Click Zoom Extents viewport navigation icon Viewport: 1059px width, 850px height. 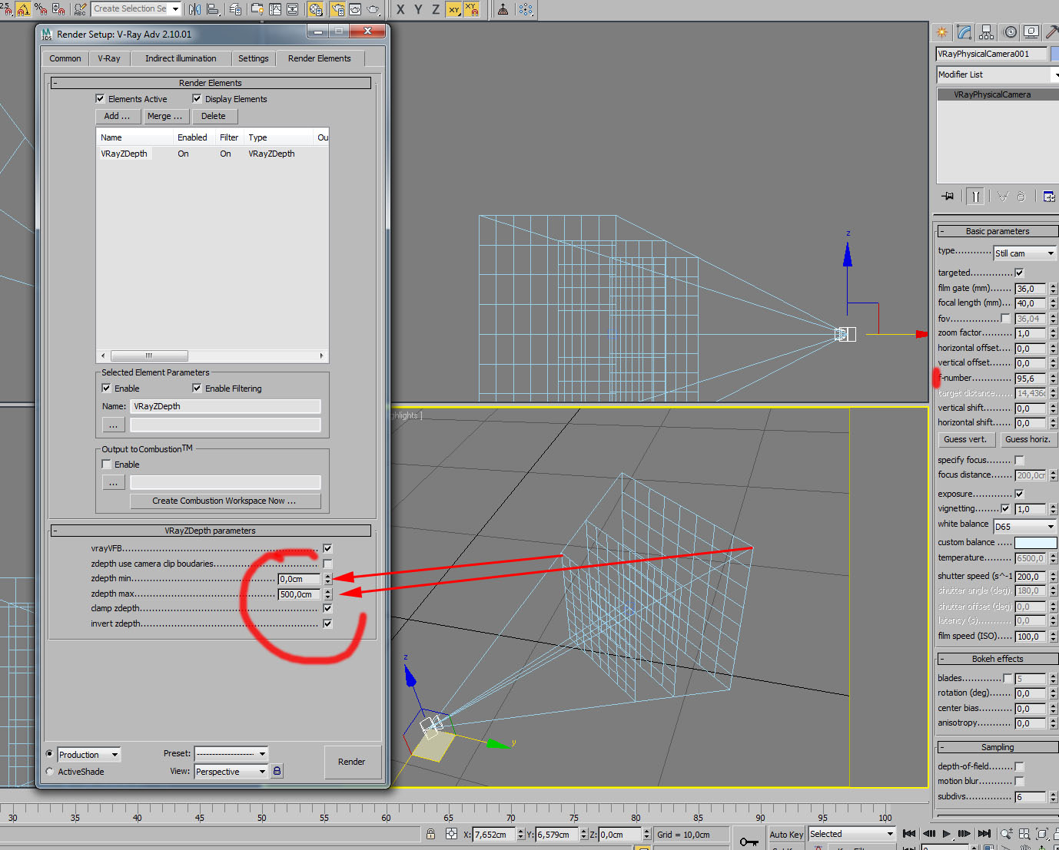pos(1042,833)
